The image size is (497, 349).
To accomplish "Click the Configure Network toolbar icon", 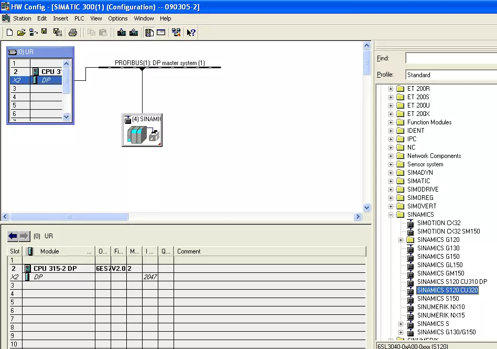I will [176, 33].
